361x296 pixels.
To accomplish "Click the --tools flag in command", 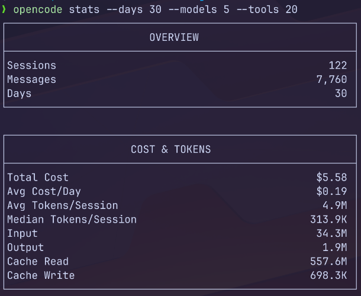I will coord(258,9).
